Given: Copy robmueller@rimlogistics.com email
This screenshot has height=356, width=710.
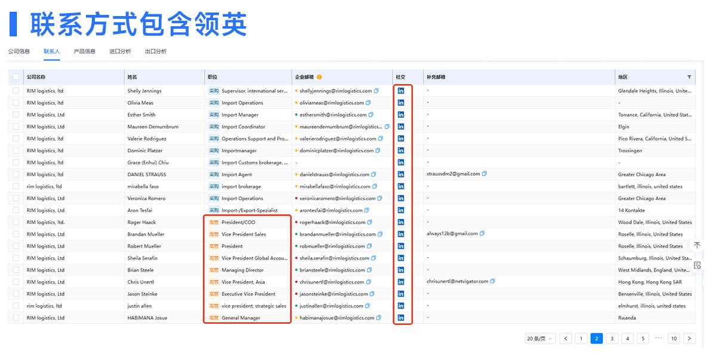Looking at the screenshot, I should click(369, 246).
